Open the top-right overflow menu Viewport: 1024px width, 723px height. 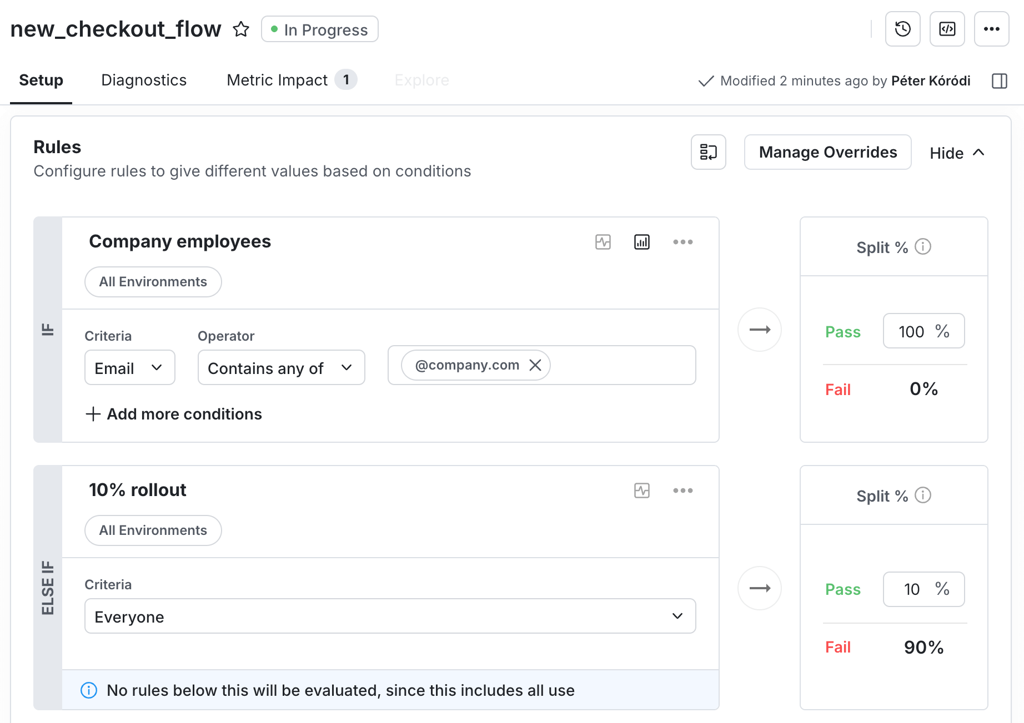pyautogui.click(x=991, y=29)
